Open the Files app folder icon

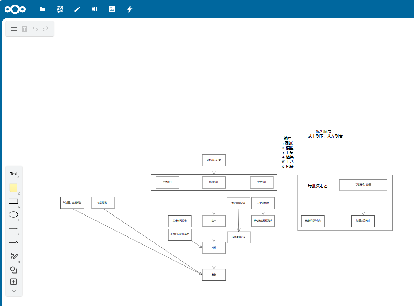click(42, 9)
